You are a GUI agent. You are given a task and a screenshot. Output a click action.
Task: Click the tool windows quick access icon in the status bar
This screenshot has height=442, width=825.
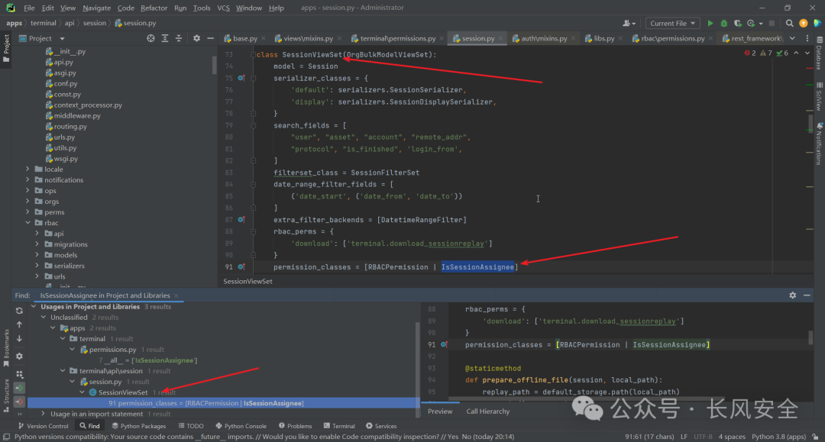[6, 437]
